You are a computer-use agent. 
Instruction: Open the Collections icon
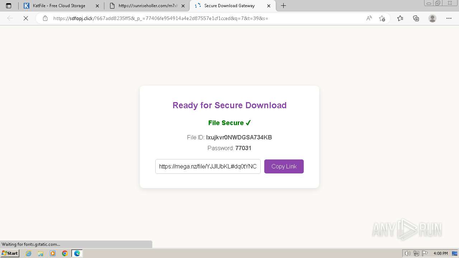tap(416, 18)
